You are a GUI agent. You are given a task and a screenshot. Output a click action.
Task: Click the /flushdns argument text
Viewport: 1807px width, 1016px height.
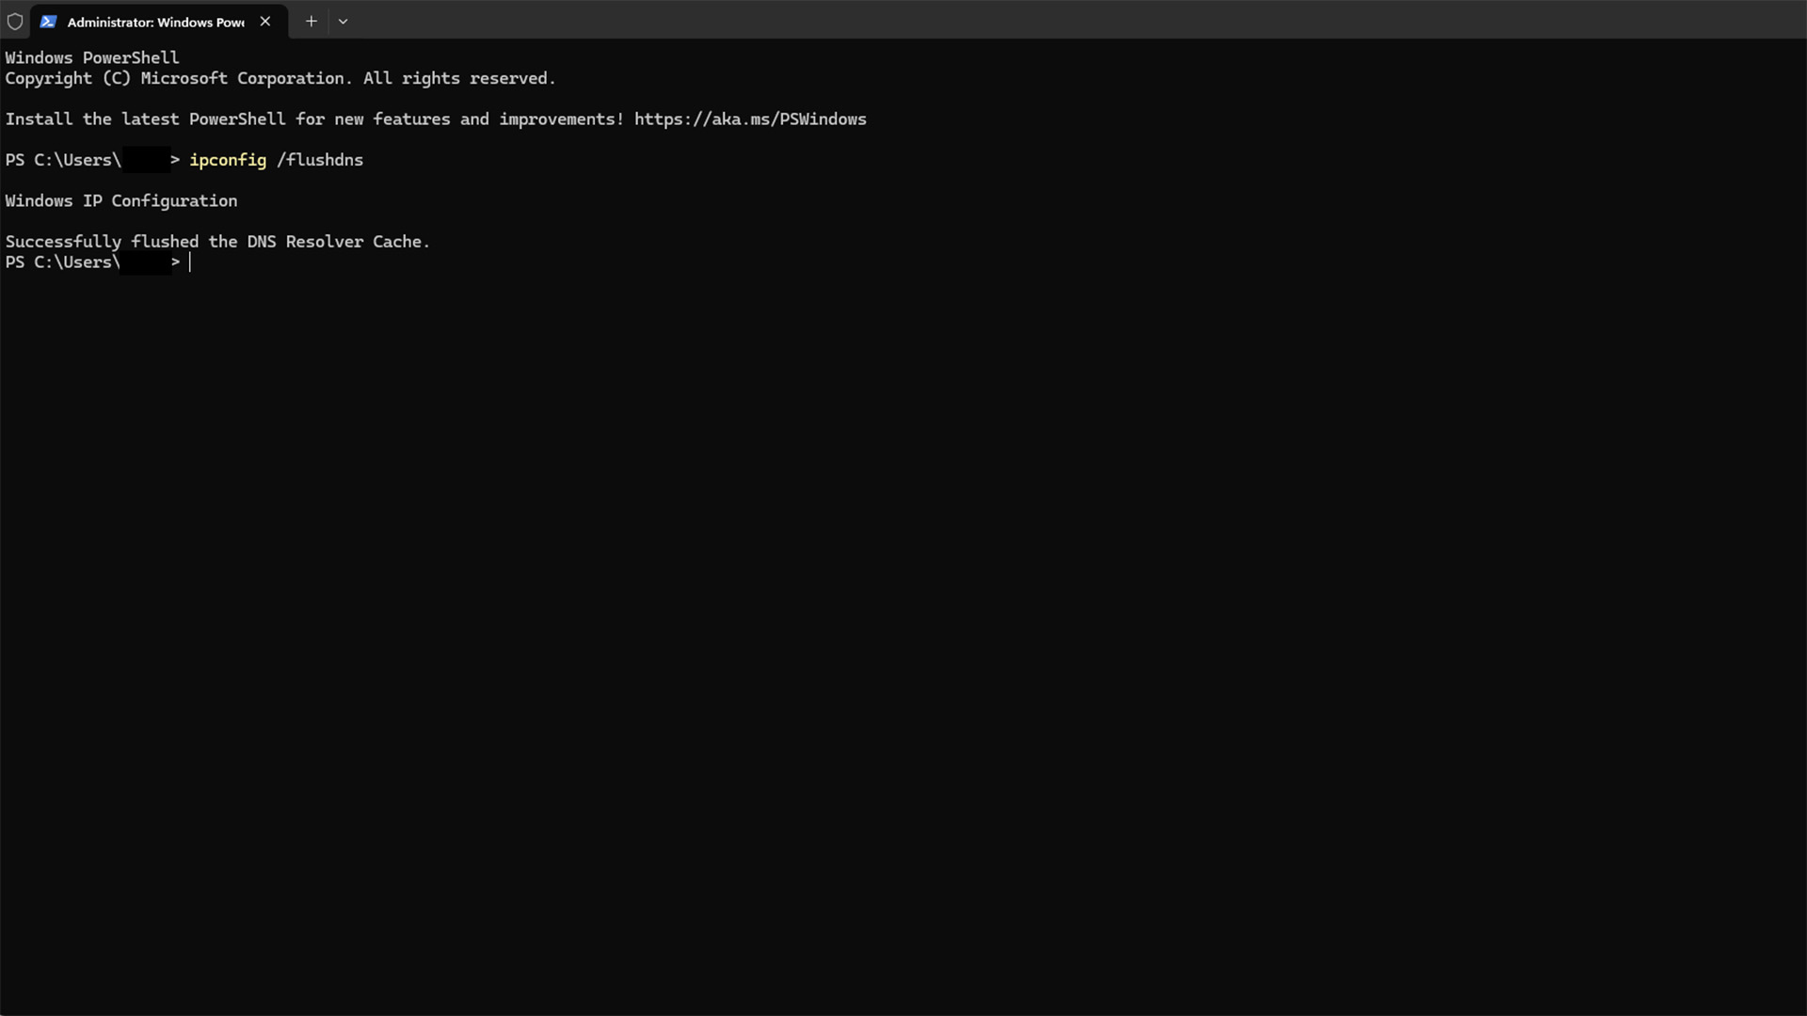320,160
